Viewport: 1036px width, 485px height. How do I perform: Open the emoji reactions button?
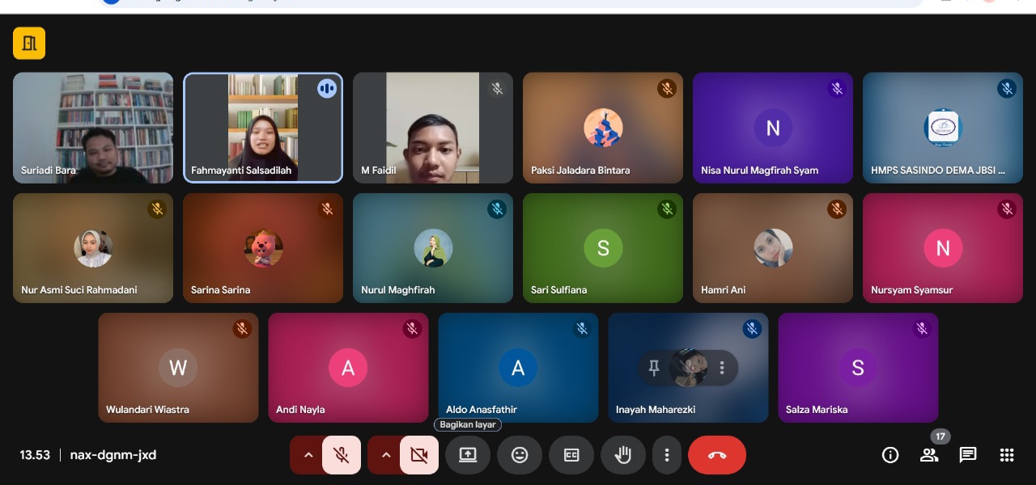[x=520, y=455]
